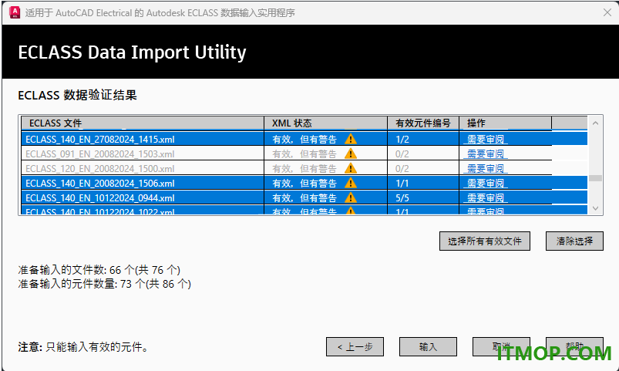Sort by the 有效元件编号 column header

click(x=423, y=123)
